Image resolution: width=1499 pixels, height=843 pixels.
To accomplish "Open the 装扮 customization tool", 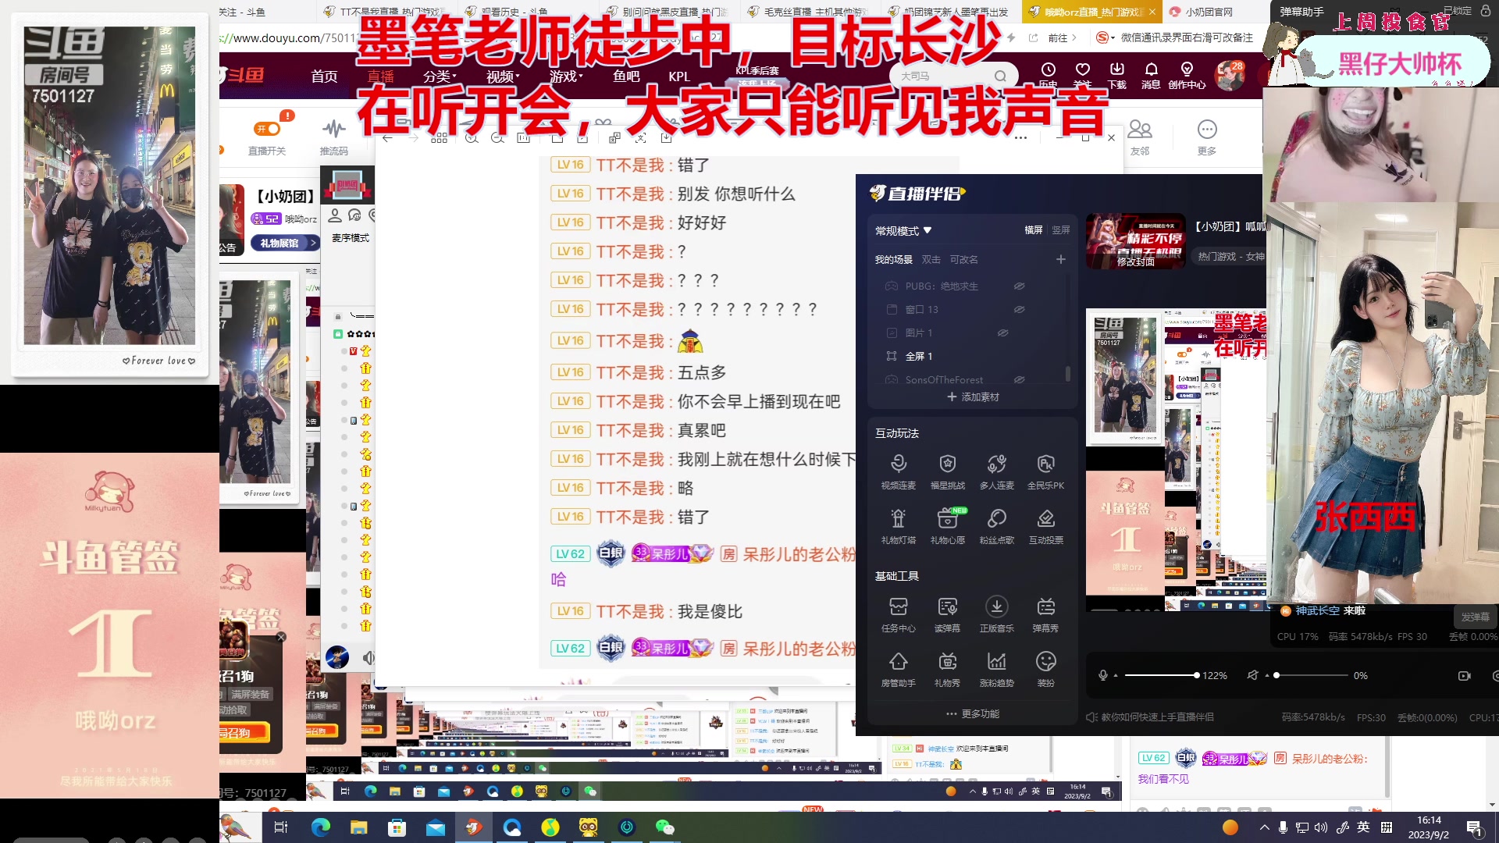I will [1046, 669].
